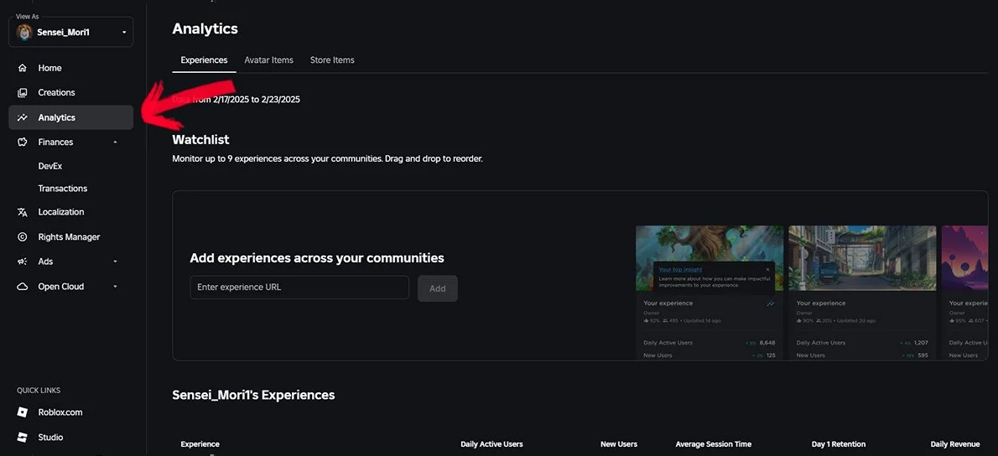Click the Localization translate icon
This screenshot has width=998, height=456.
pyautogui.click(x=23, y=212)
